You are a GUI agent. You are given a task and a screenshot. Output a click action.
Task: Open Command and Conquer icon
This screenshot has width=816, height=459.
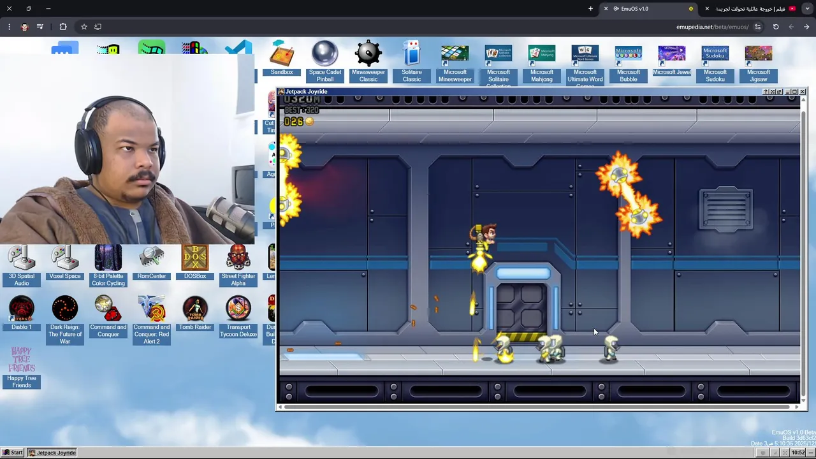[108, 317]
